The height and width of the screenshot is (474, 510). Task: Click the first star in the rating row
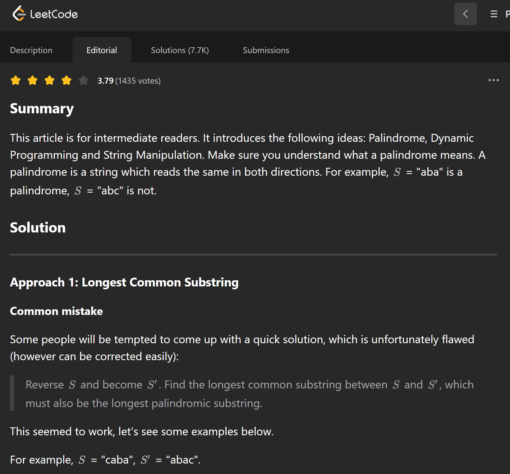coord(16,80)
